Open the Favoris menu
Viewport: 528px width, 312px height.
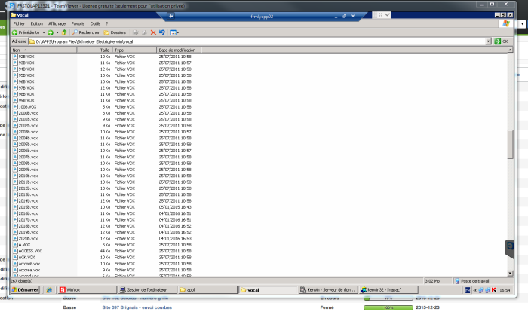pos(78,23)
